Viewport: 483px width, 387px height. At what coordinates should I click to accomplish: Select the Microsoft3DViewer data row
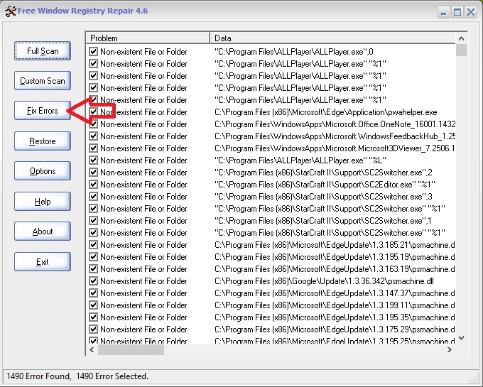coord(334,148)
